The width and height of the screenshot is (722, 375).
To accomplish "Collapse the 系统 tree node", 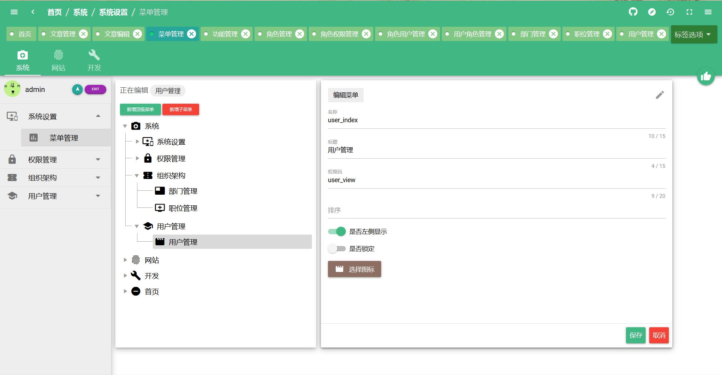I will (125, 126).
